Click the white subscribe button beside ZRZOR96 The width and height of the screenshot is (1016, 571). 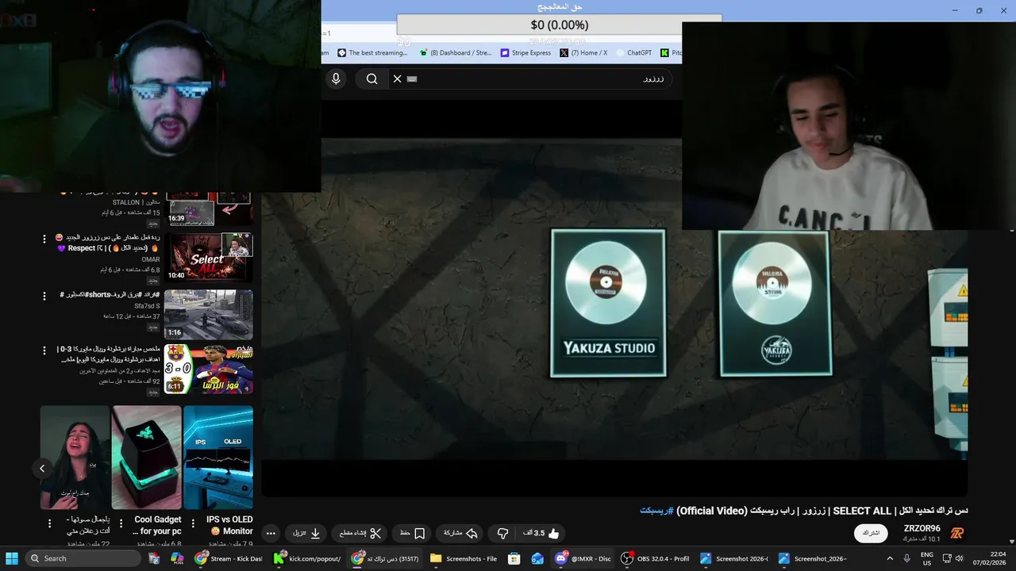click(871, 533)
